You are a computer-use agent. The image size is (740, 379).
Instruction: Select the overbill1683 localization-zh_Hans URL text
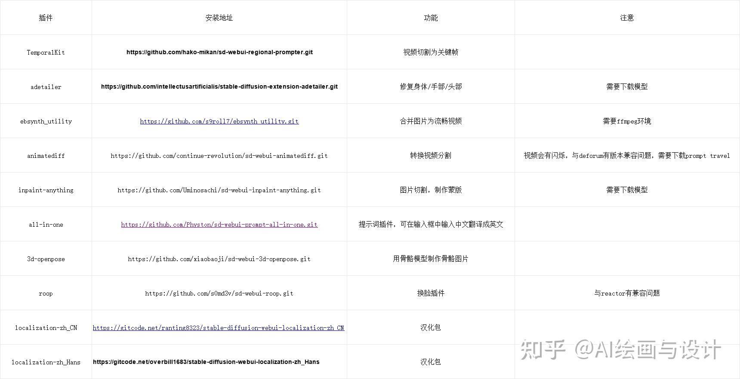point(206,362)
